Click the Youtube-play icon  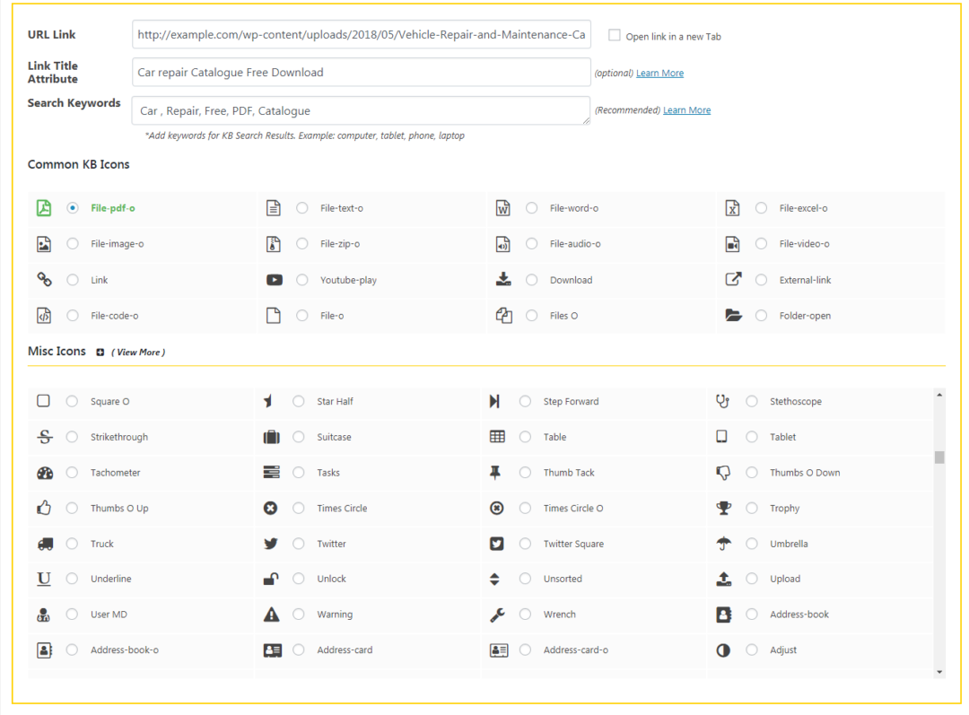click(x=275, y=280)
